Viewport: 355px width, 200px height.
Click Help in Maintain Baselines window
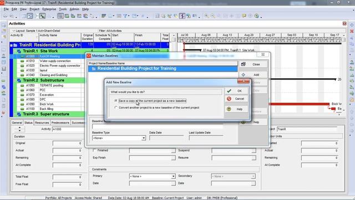(253, 122)
